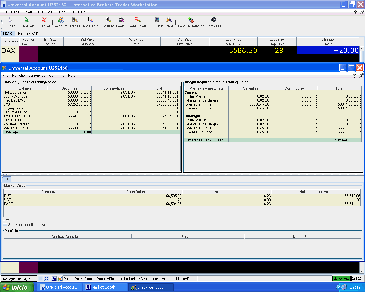Click the Account window help question mark
The width and height of the screenshot is (365, 292).
point(354,76)
